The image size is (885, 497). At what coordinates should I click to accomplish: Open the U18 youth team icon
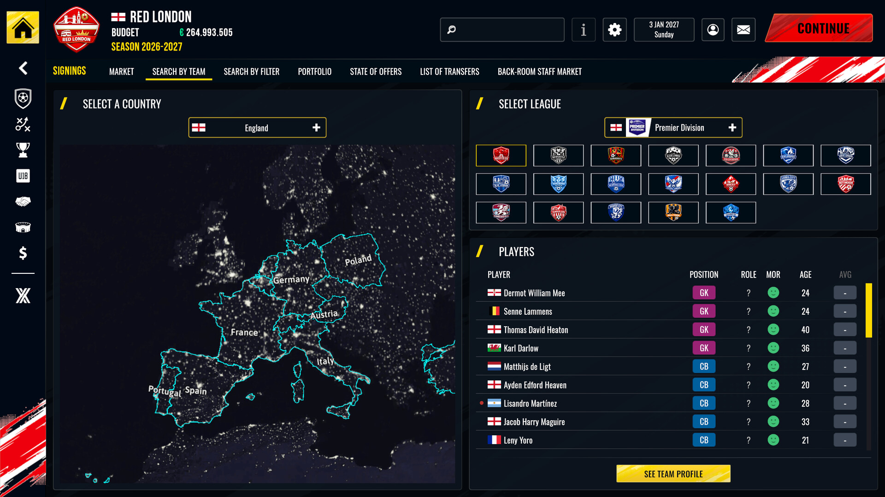(23, 176)
